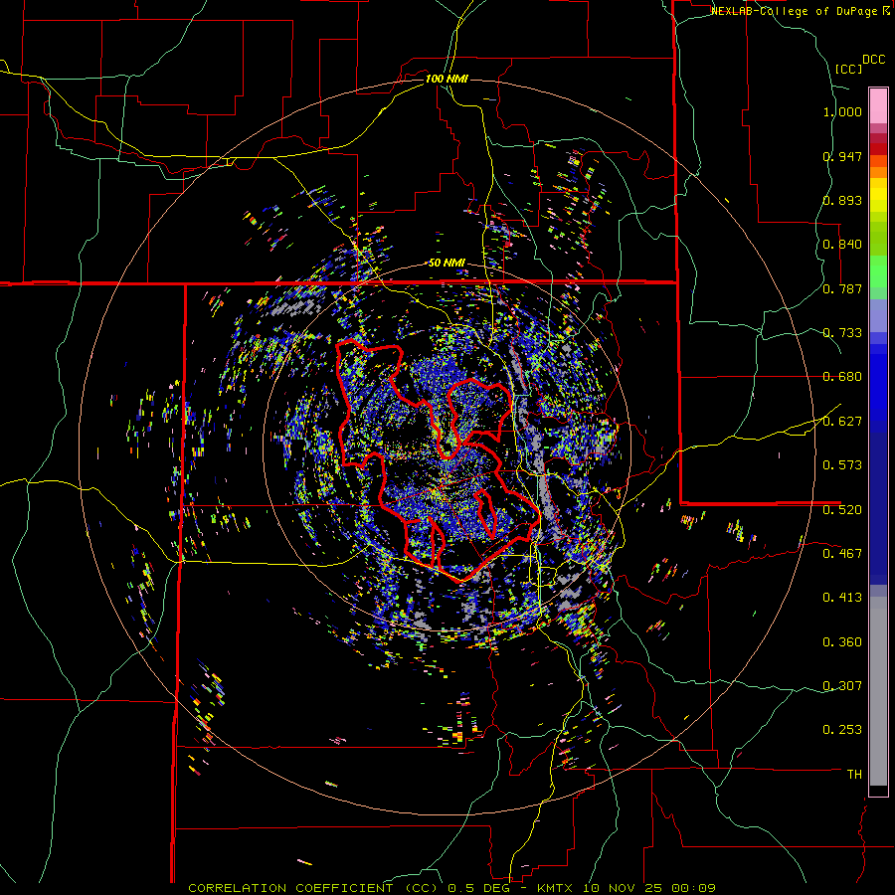The height and width of the screenshot is (895, 895).
Task: Click the 0.253 scale value
Action: click(x=842, y=730)
